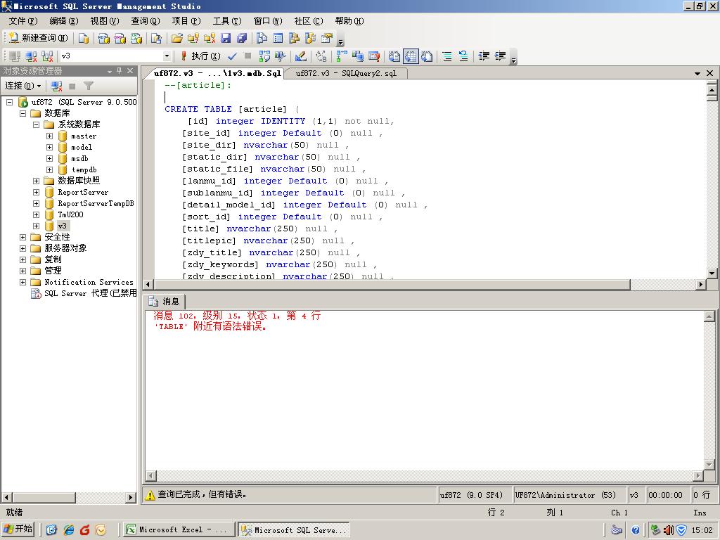Open the Summary page toolbar icon
Screen dimensions: 720x540
[x=278, y=38]
